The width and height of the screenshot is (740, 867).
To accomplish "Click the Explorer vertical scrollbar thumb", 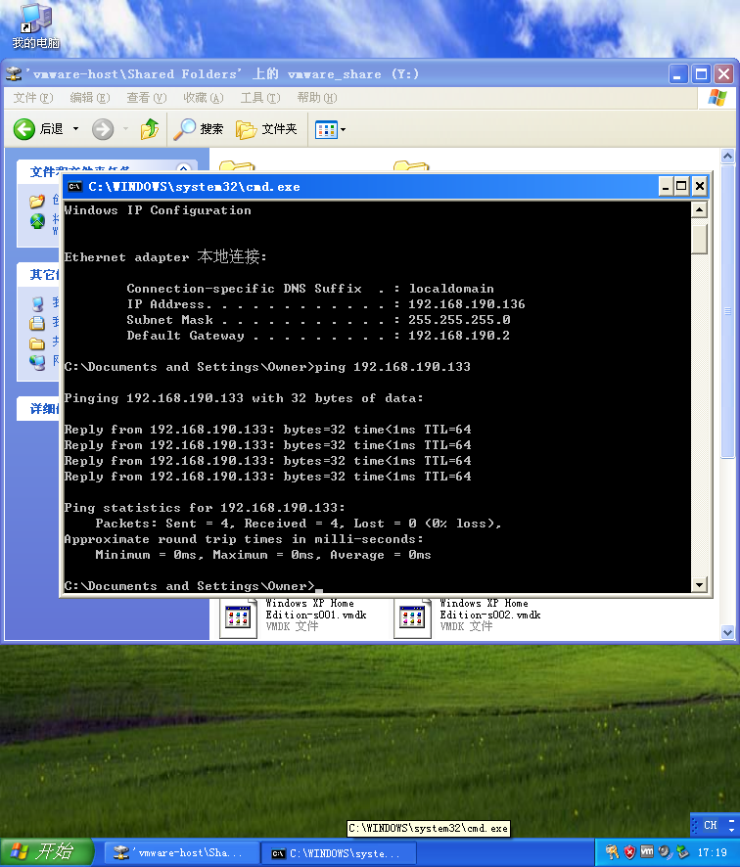I will tap(728, 311).
